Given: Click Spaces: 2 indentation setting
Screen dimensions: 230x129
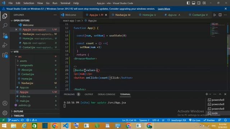Looking at the screenshot, I should coord(144,120).
